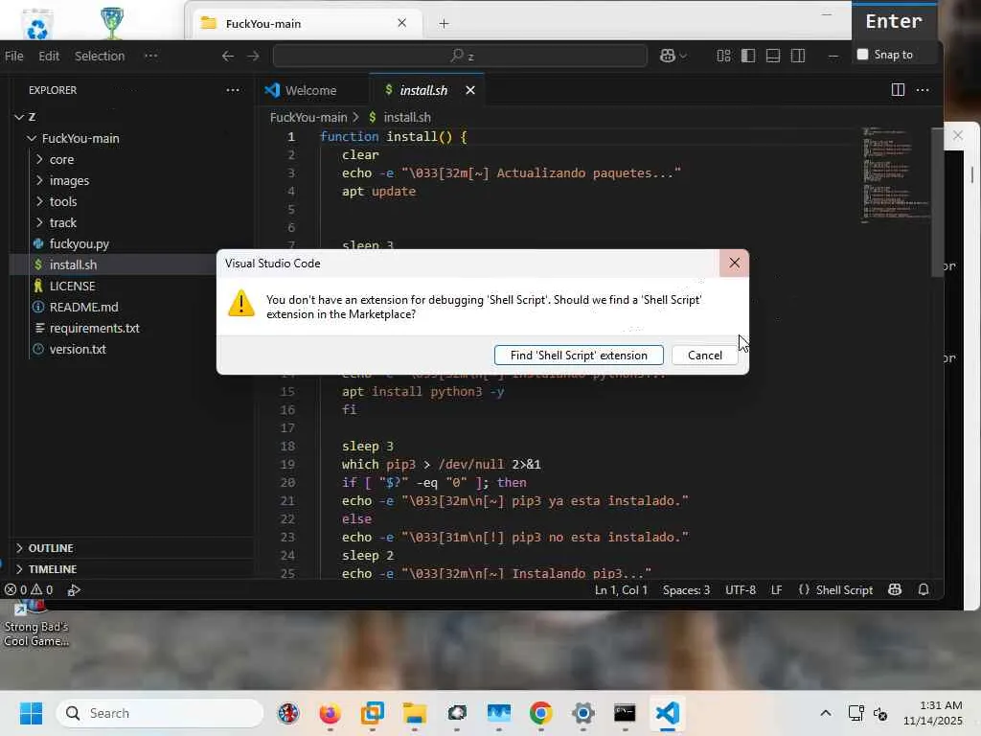Open requirements.txt file
The image size is (981, 736).
[94, 328]
